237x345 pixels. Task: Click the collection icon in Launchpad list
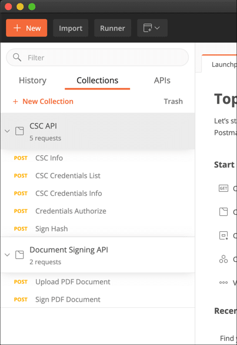pyautogui.click(x=223, y=212)
